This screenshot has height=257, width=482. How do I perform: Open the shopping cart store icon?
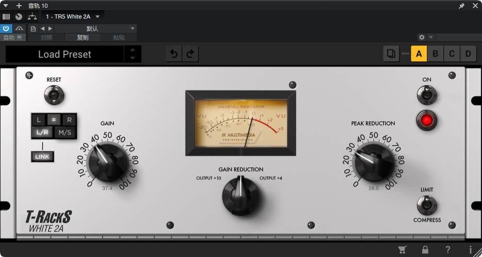click(x=401, y=250)
